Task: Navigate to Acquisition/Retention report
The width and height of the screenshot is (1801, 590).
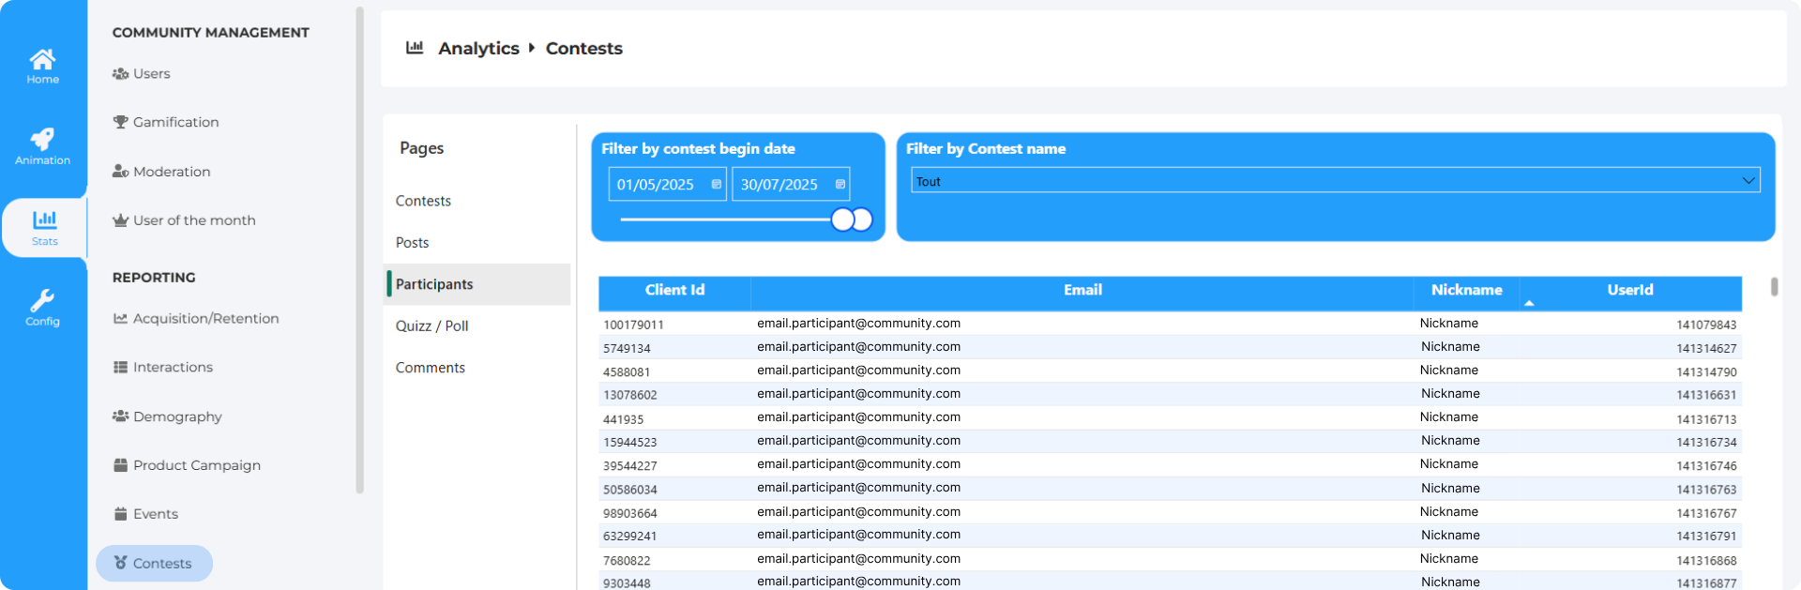Action: (x=205, y=319)
